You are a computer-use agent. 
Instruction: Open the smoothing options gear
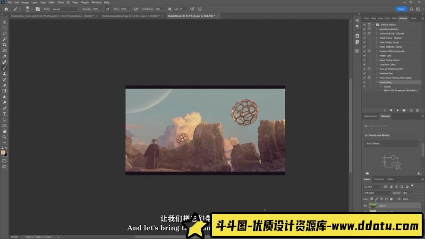tap(170, 9)
